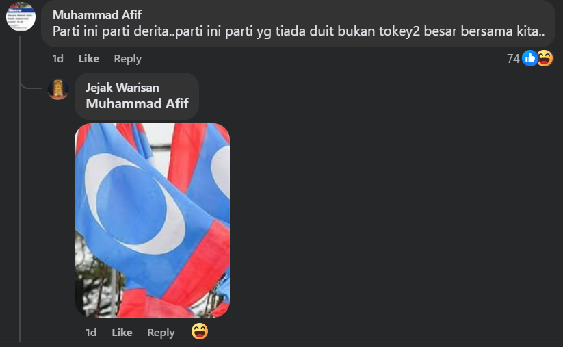Open the 74 reactions count

[x=513, y=59]
